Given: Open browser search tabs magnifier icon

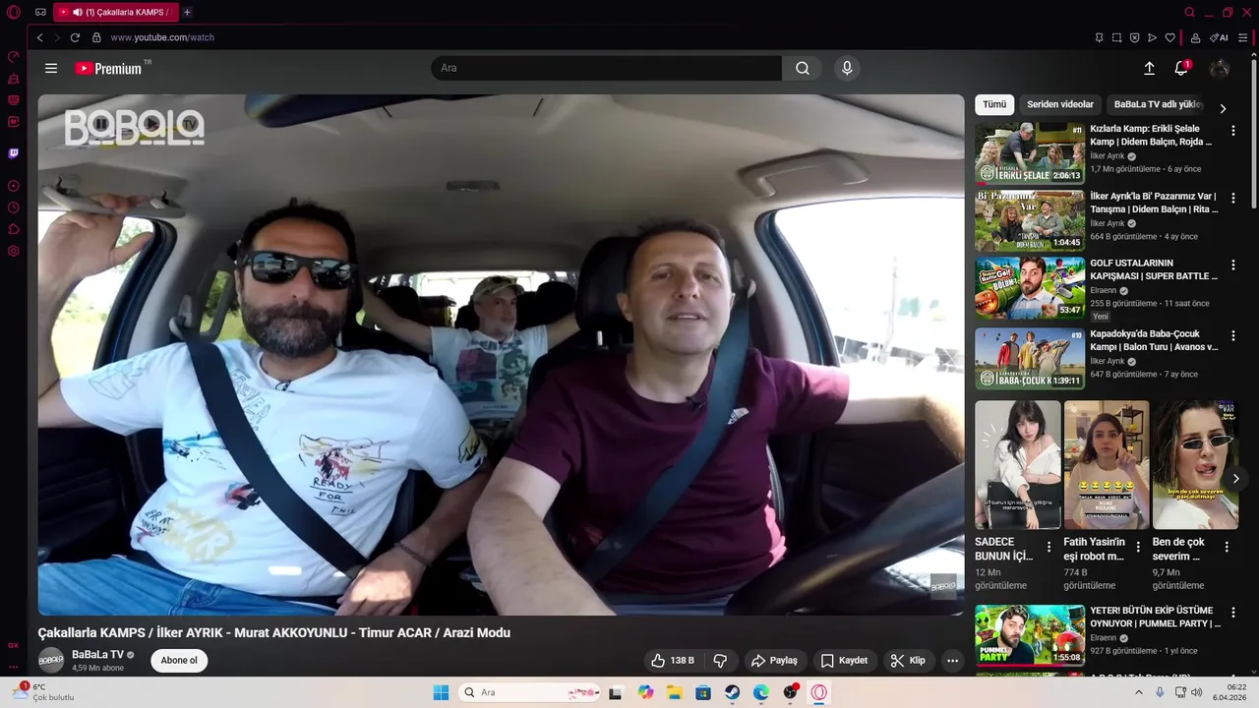Looking at the screenshot, I should coord(1189,12).
